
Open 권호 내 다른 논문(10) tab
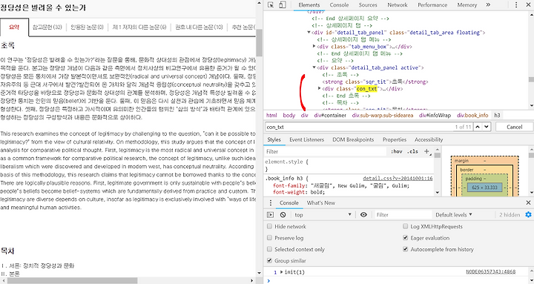click(x=199, y=27)
